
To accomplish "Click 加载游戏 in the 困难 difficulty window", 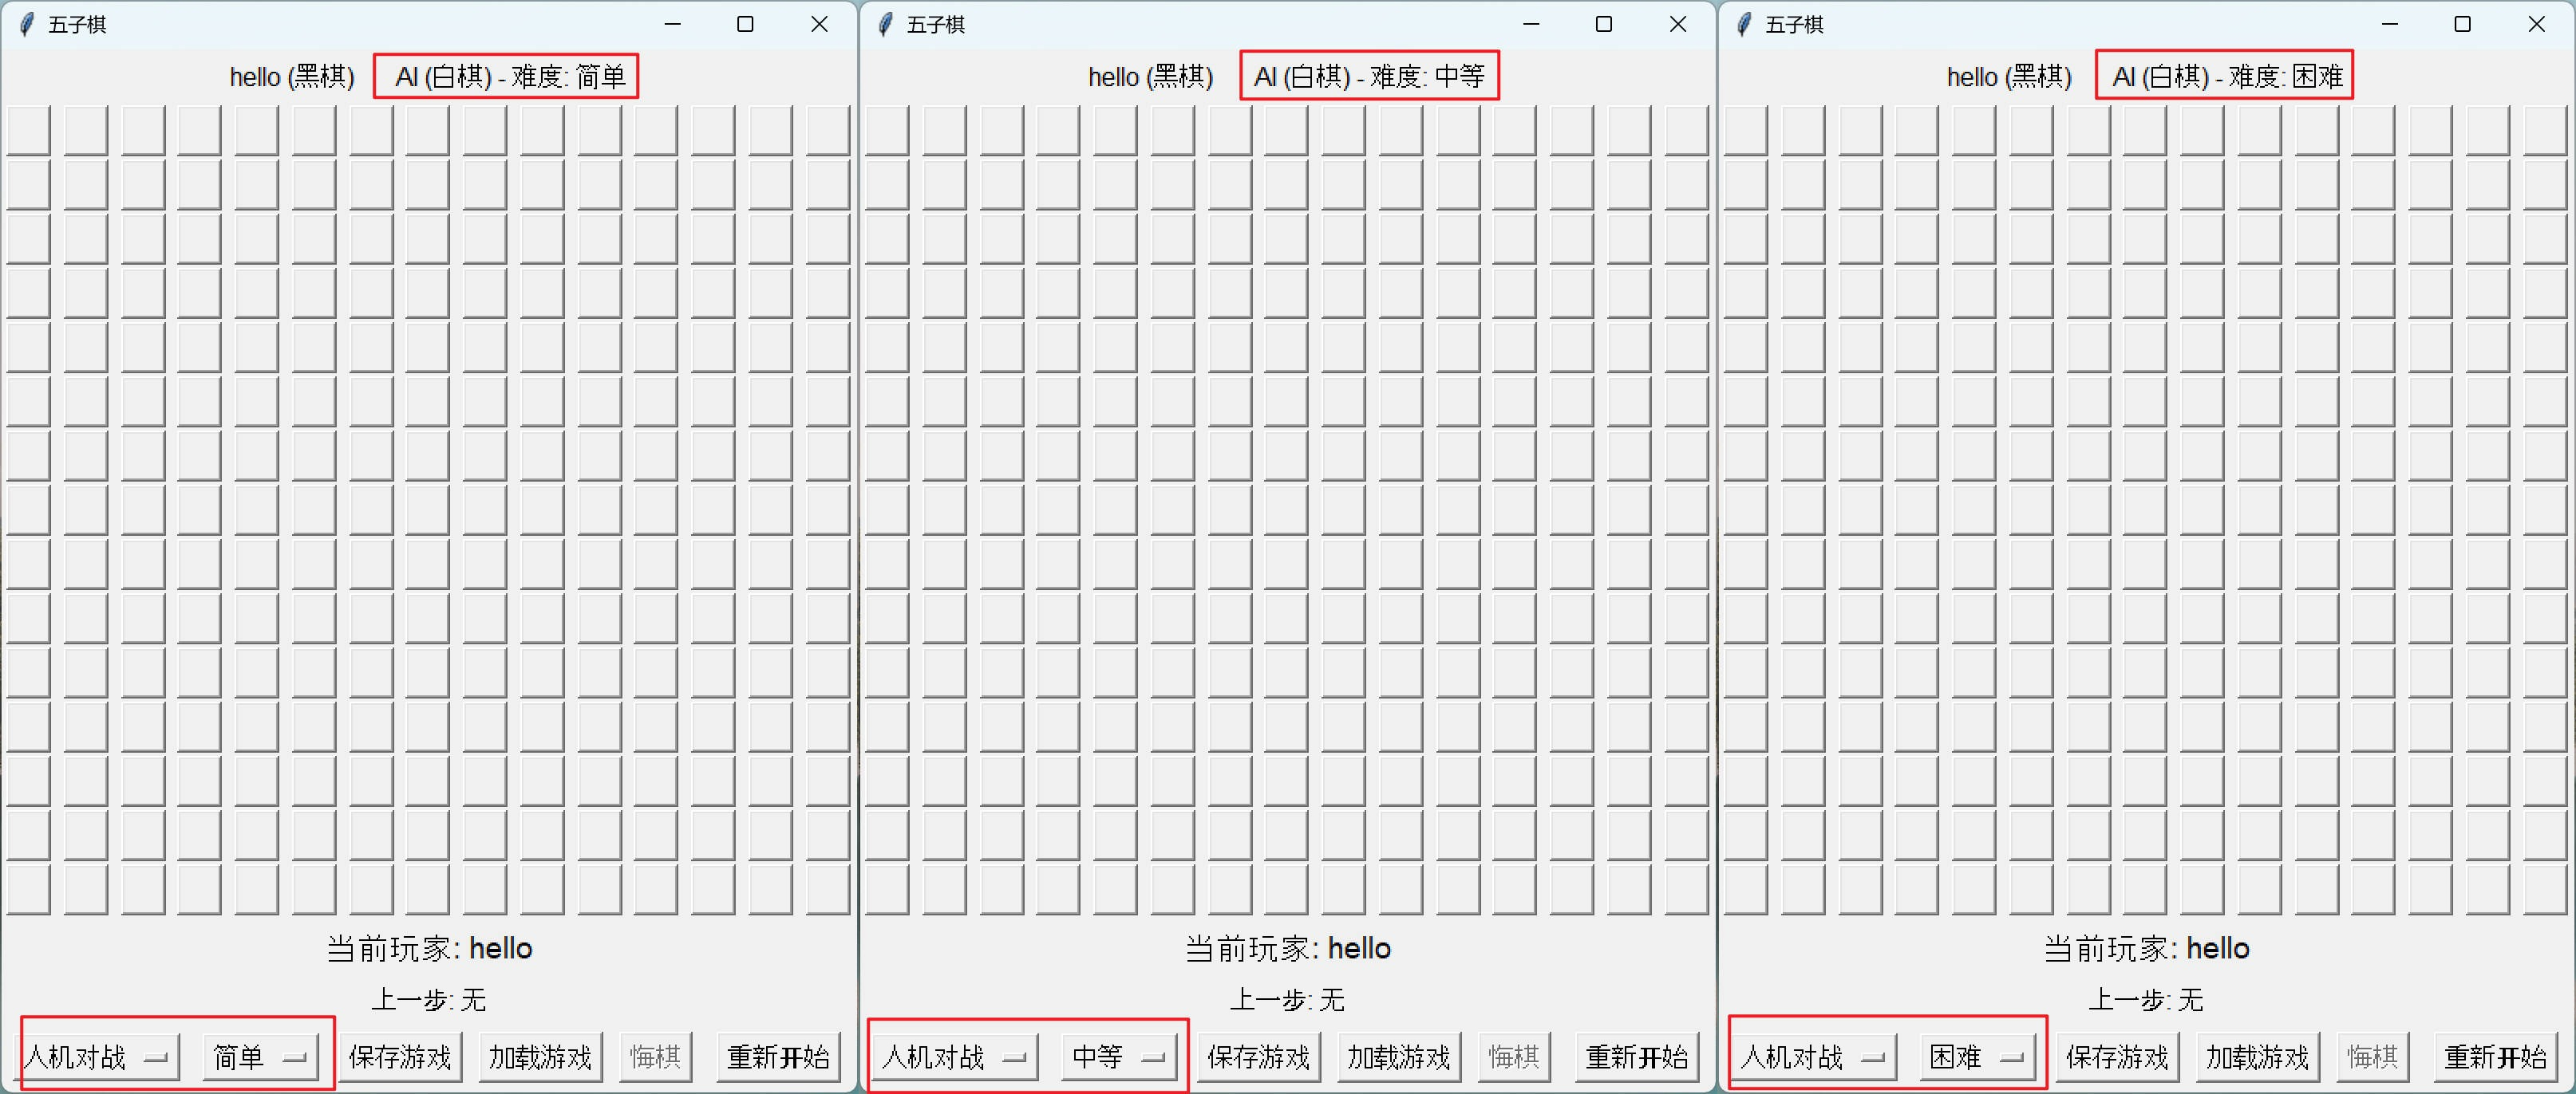I will (2258, 1057).
